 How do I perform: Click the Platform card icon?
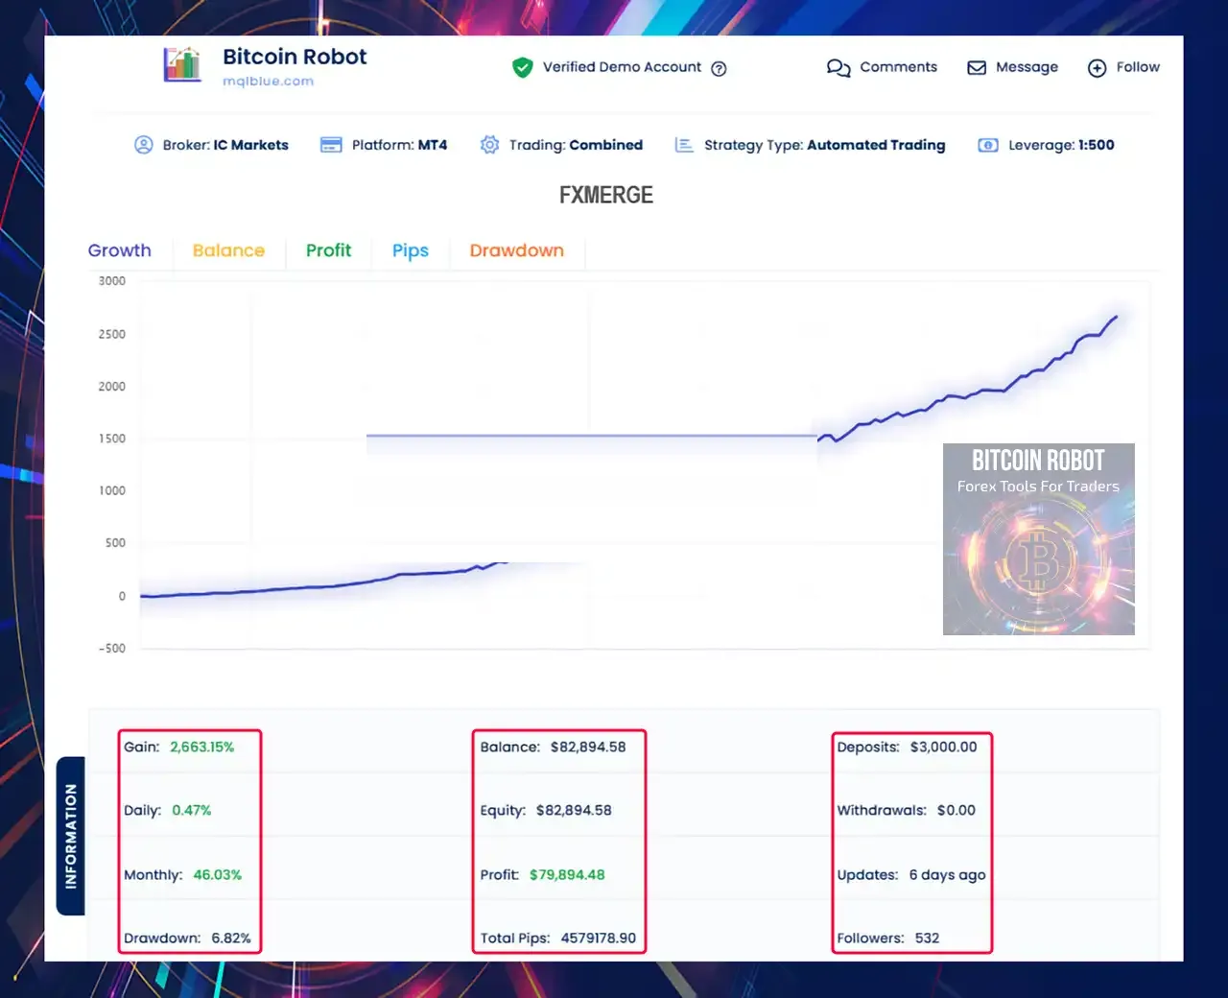(331, 145)
